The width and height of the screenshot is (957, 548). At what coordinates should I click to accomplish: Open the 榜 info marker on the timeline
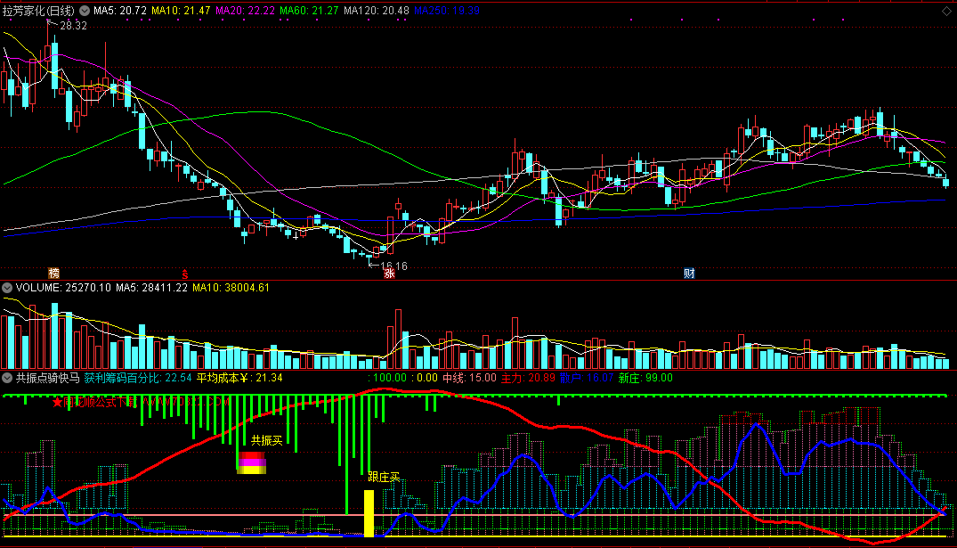[x=53, y=273]
